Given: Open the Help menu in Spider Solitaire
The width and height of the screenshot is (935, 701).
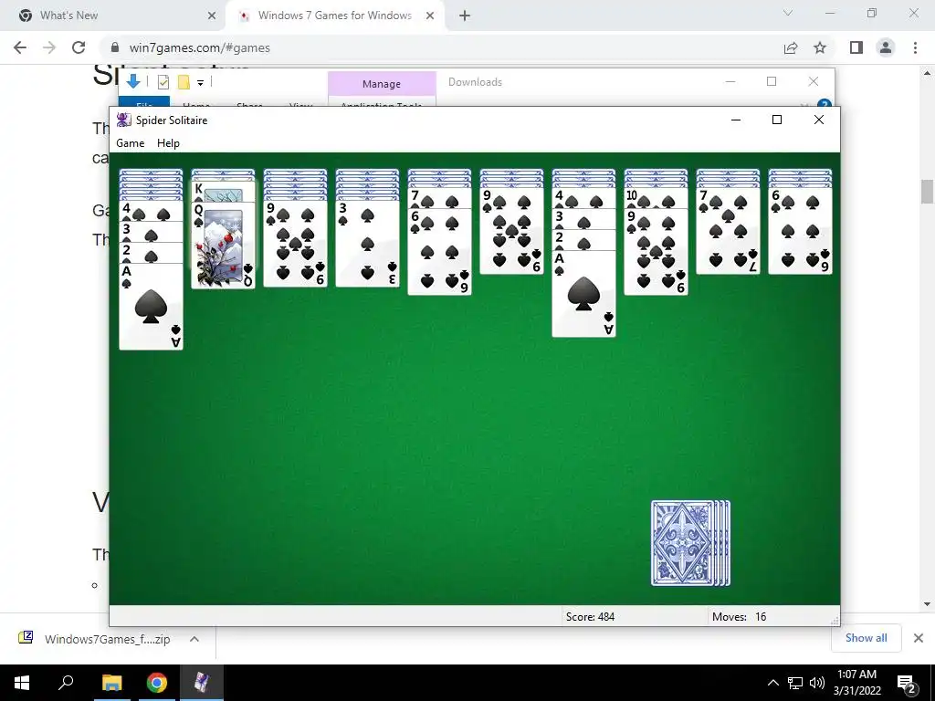Looking at the screenshot, I should [168, 143].
